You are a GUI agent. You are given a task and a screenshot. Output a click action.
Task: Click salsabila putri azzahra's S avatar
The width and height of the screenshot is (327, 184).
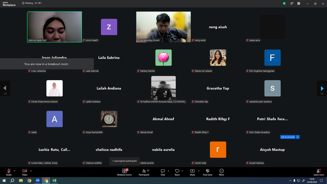click(272, 88)
